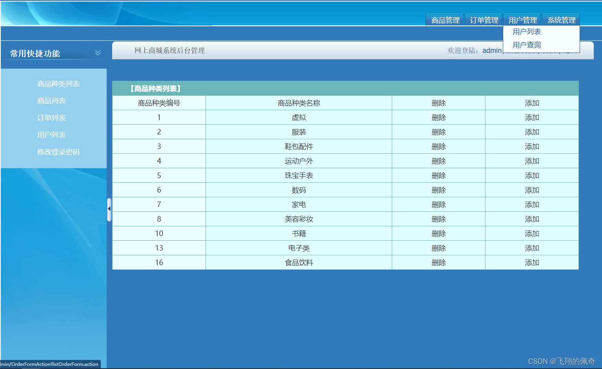
Task: Select 用户查询 from the dropdown
Action: click(x=527, y=45)
